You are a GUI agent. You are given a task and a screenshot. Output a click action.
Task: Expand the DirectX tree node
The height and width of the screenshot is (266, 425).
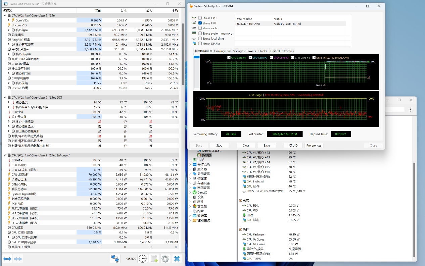click(x=190, y=193)
